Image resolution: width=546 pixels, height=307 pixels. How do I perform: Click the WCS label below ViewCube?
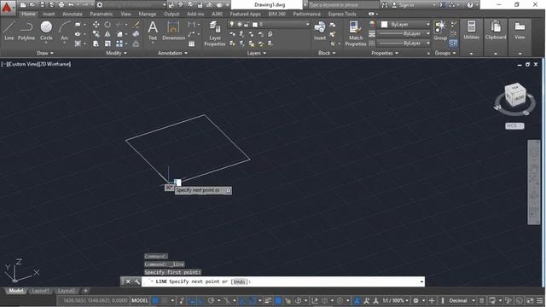click(x=514, y=126)
